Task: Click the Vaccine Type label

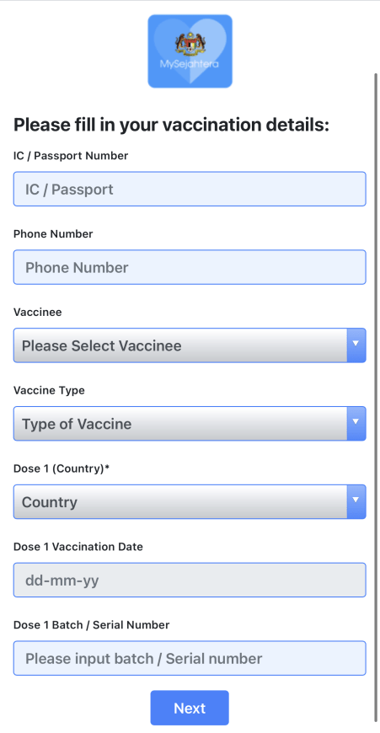Action: click(49, 390)
